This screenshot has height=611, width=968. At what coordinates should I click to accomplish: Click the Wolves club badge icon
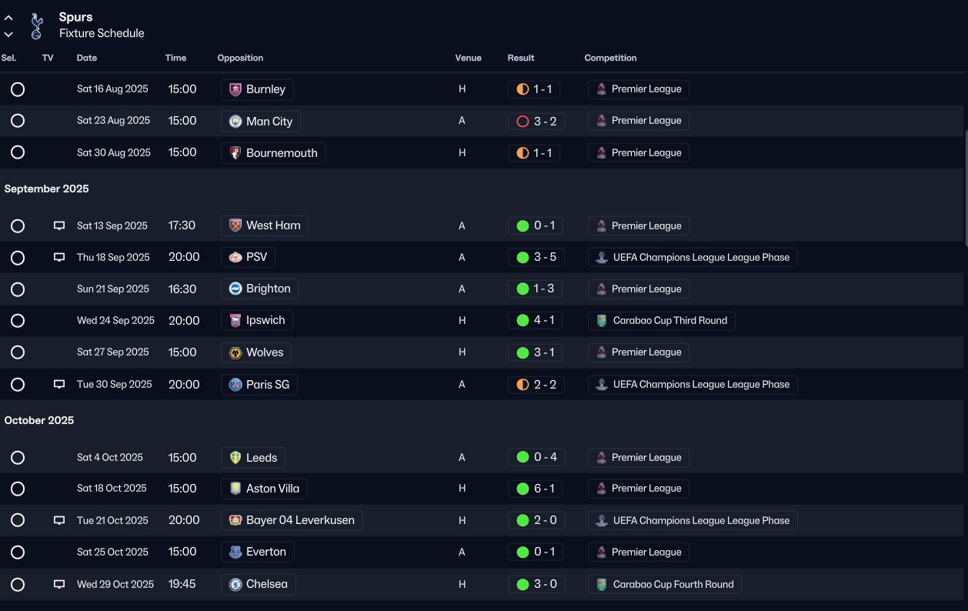click(235, 352)
